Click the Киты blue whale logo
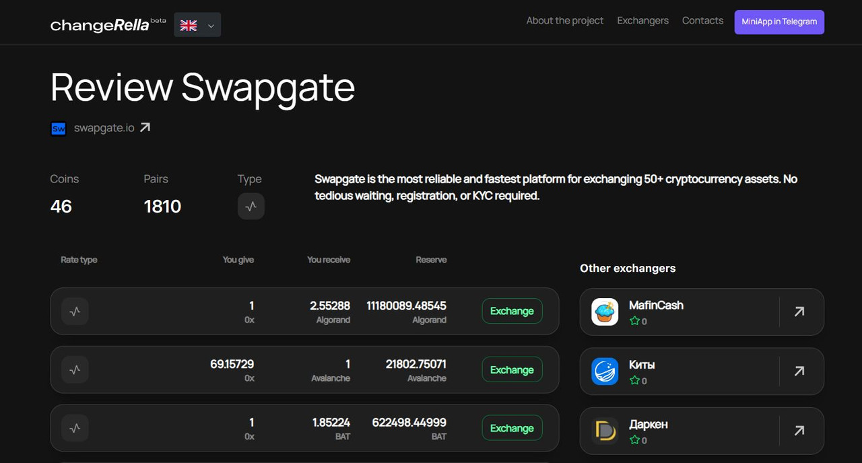The height and width of the screenshot is (463, 862). click(605, 371)
